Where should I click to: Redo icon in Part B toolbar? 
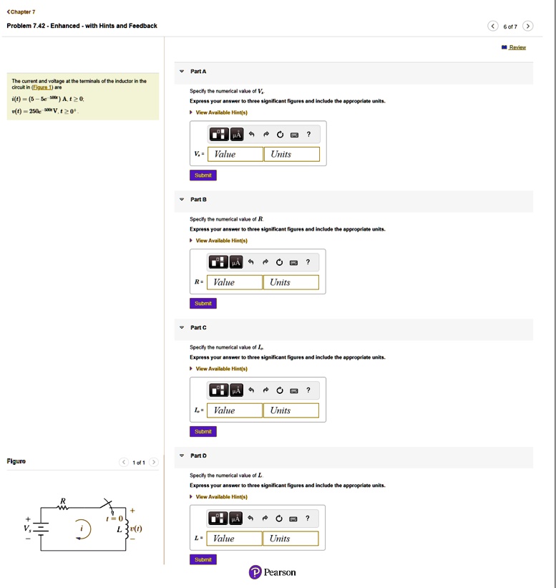[x=265, y=262]
